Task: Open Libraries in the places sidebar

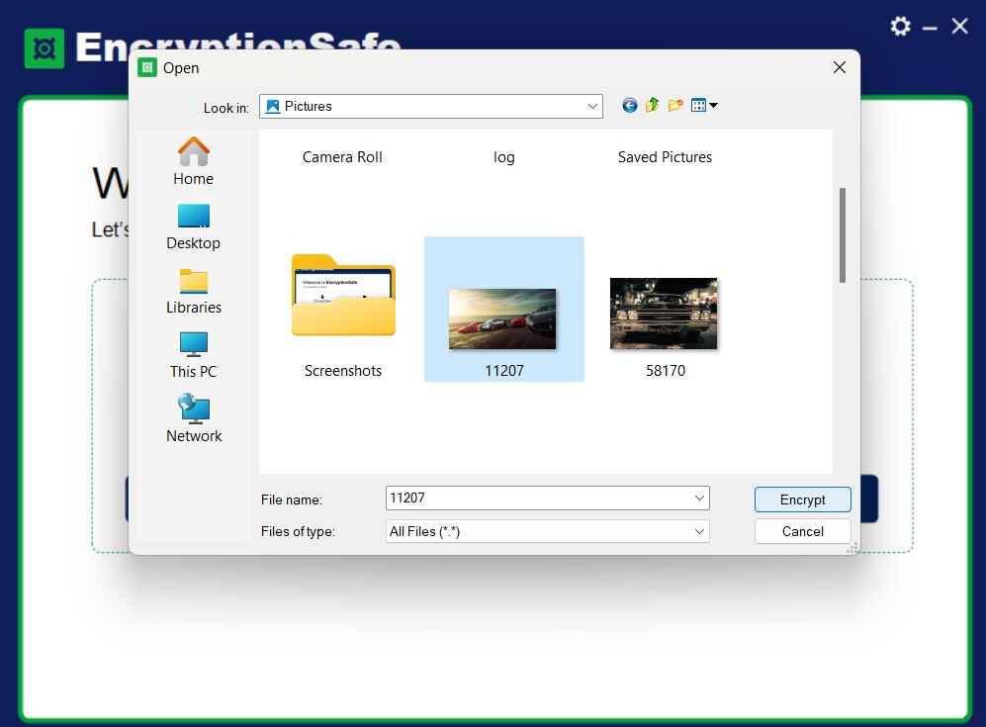Action: pos(194,291)
